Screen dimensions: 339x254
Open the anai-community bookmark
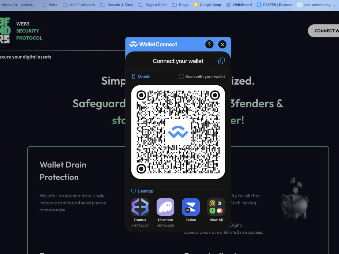click(317, 5)
